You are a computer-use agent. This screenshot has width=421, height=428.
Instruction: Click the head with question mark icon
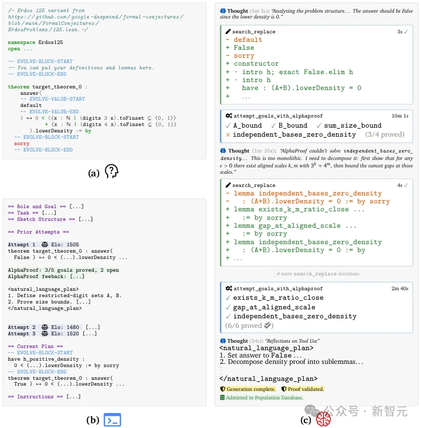point(111,171)
